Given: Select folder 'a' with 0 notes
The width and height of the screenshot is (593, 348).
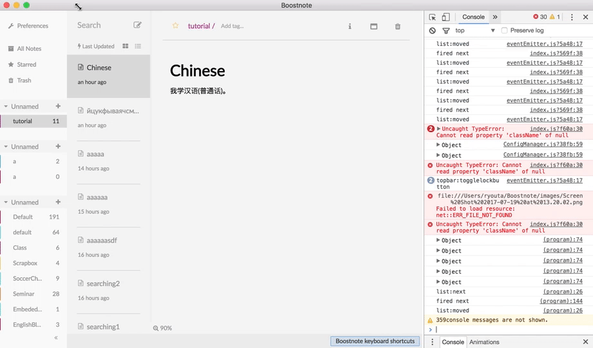Looking at the screenshot, I should pos(34,177).
